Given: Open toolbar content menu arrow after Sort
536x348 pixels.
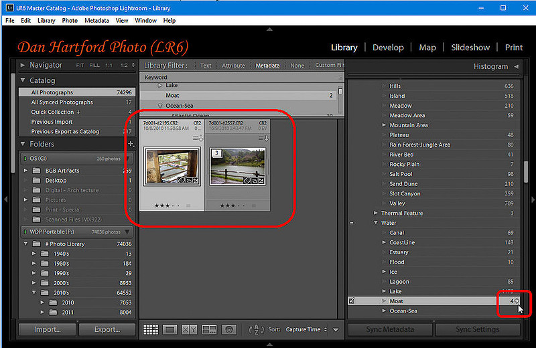Looking at the screenshot, I should [x=336, y=330].
